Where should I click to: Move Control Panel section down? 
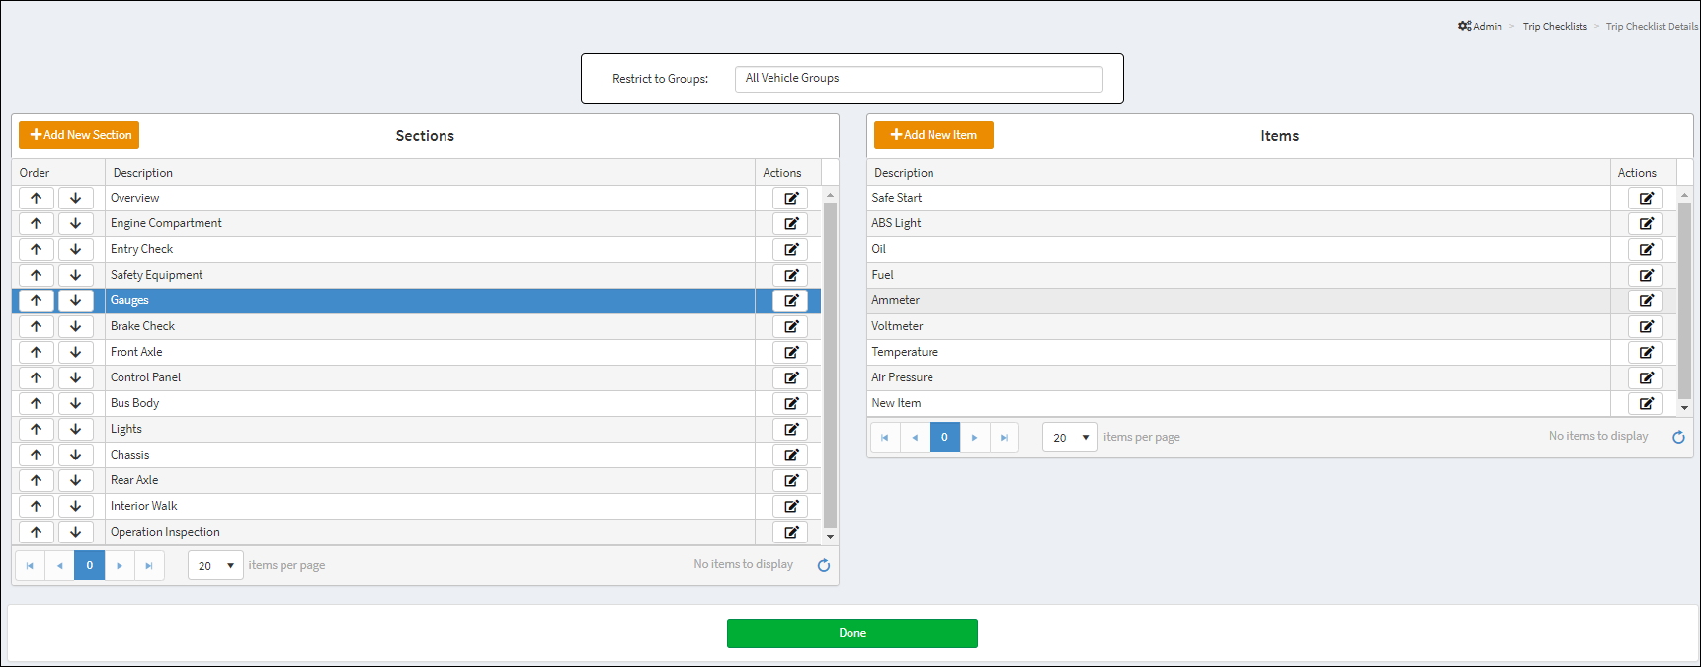(75, 377)
